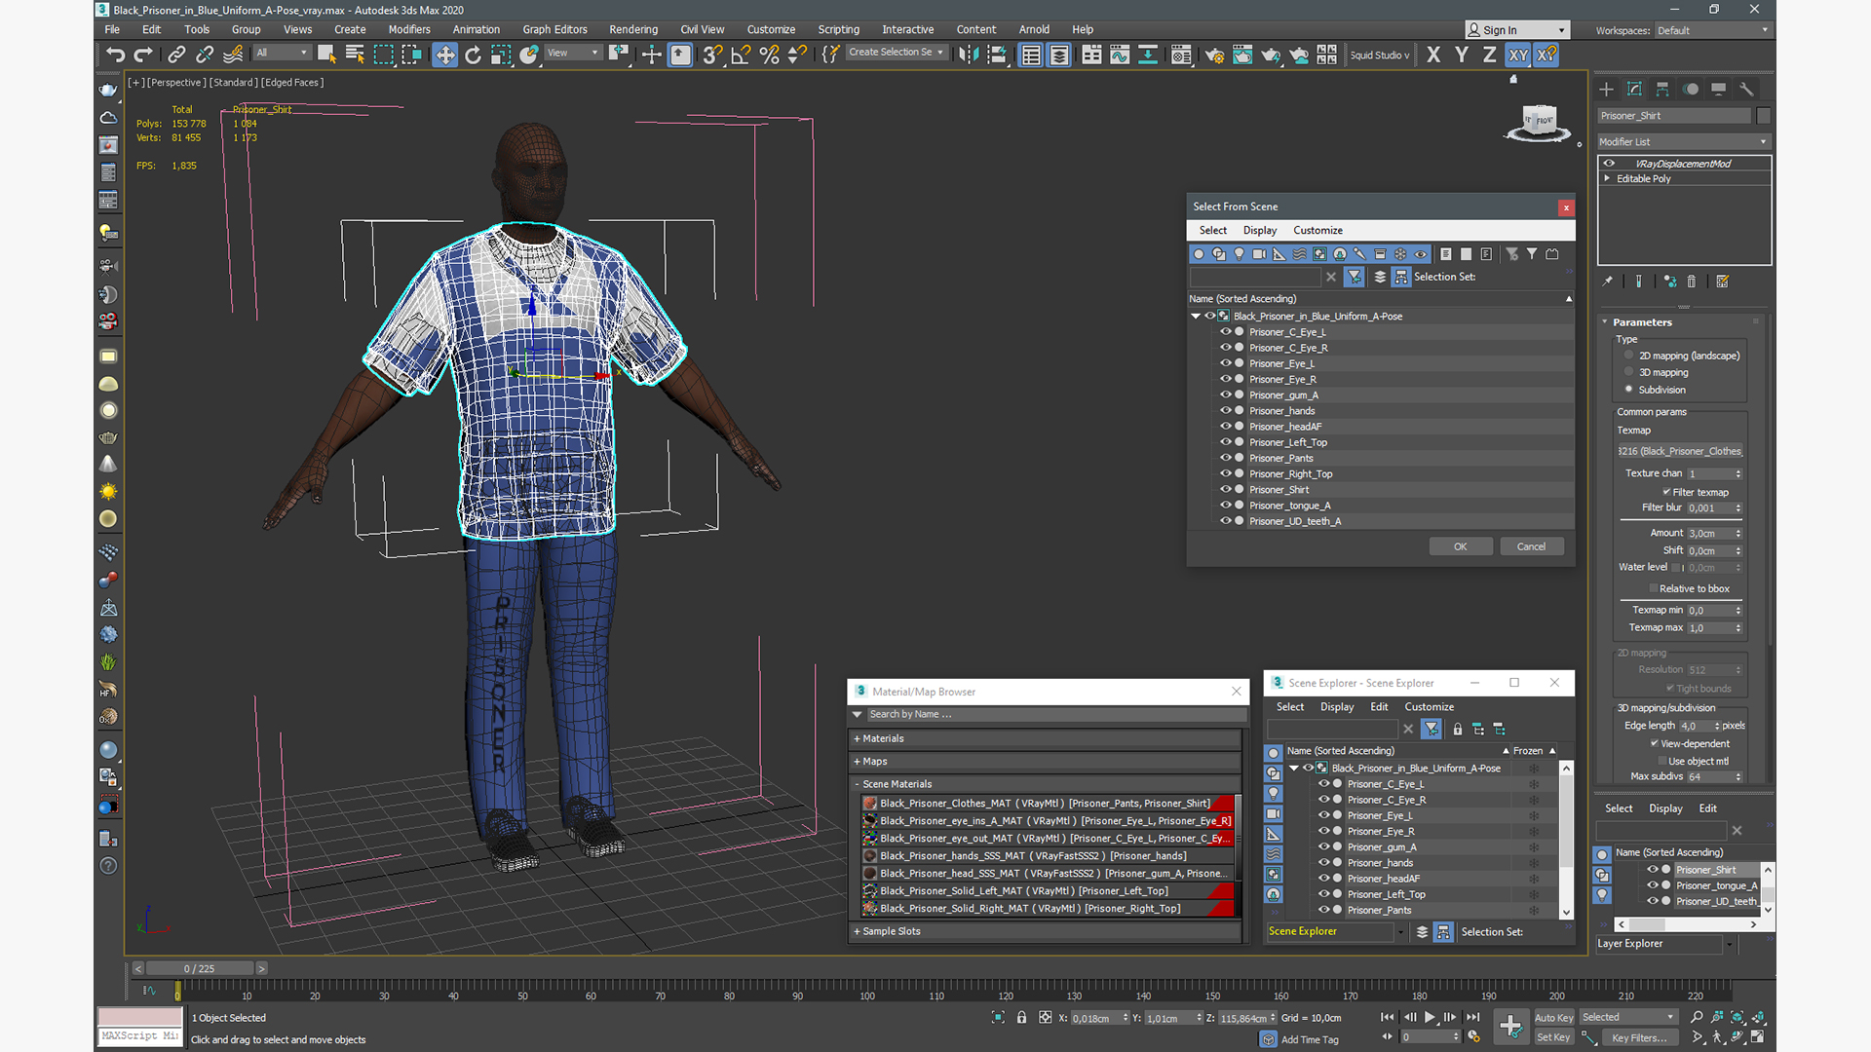Click OK in Select From Scene dialog
Screen dimensions: 1871x1052
point(1460,546)
